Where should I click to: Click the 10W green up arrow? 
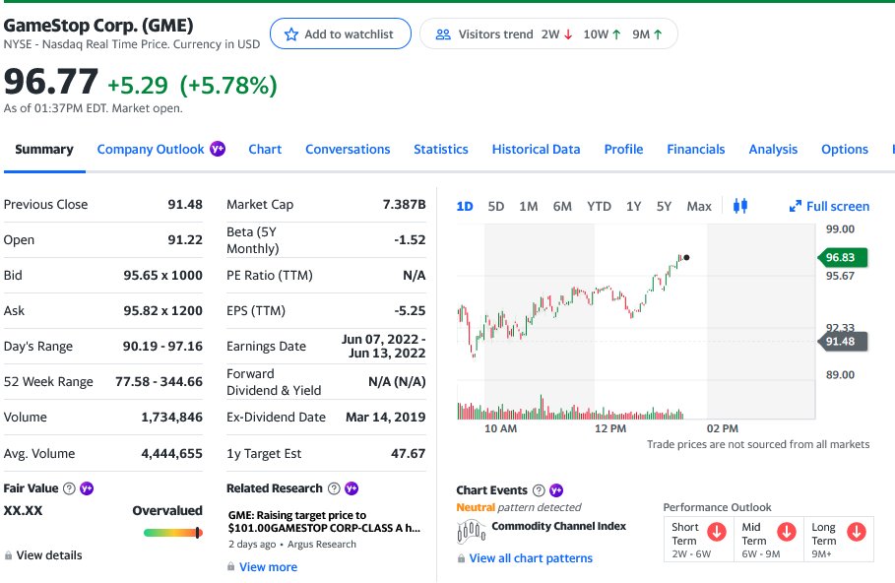(x=616, y=34)
